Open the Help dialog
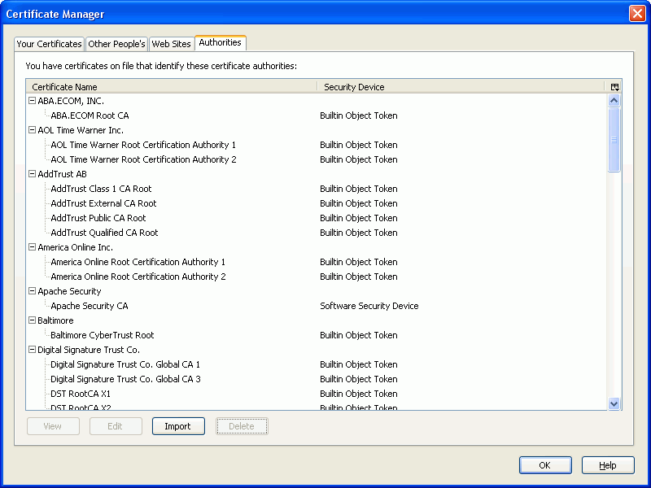 pyautogui.click(x=608, y=465)
